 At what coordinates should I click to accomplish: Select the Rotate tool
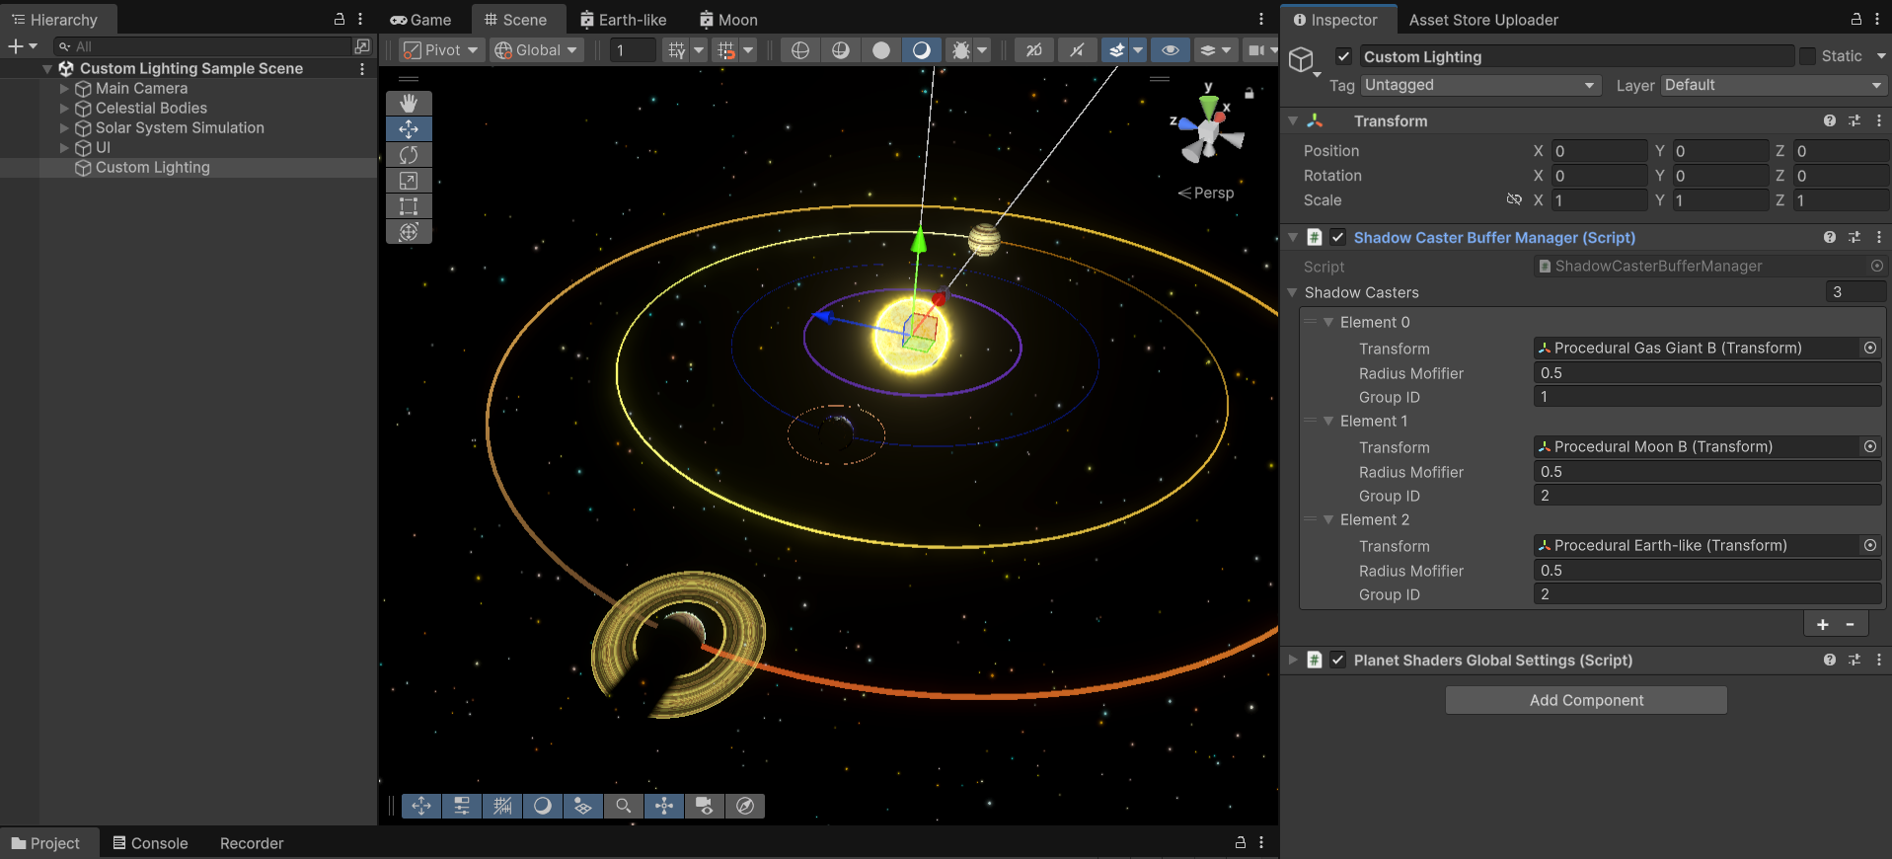point(409,155)
